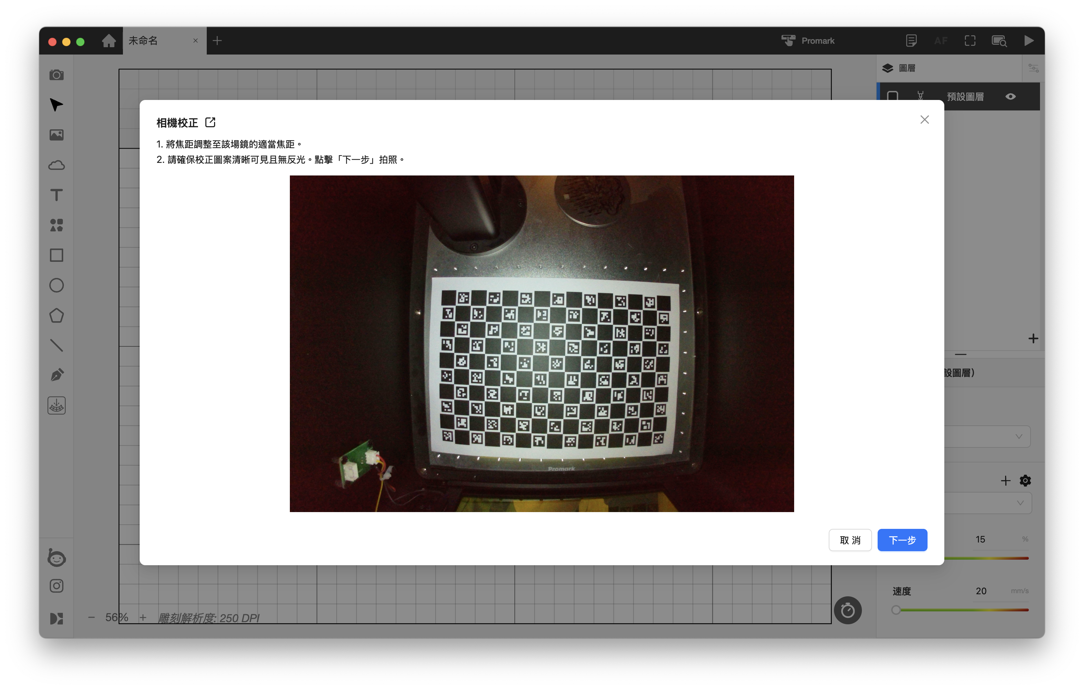Open the cloud tool in sidebar
The height and width of the screenshot is (690, 1084).
tap(56, 165)
